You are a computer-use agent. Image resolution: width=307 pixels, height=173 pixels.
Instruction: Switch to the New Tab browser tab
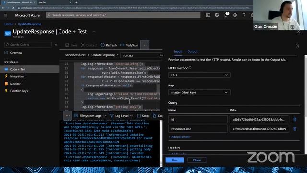(x=54, y=2)
